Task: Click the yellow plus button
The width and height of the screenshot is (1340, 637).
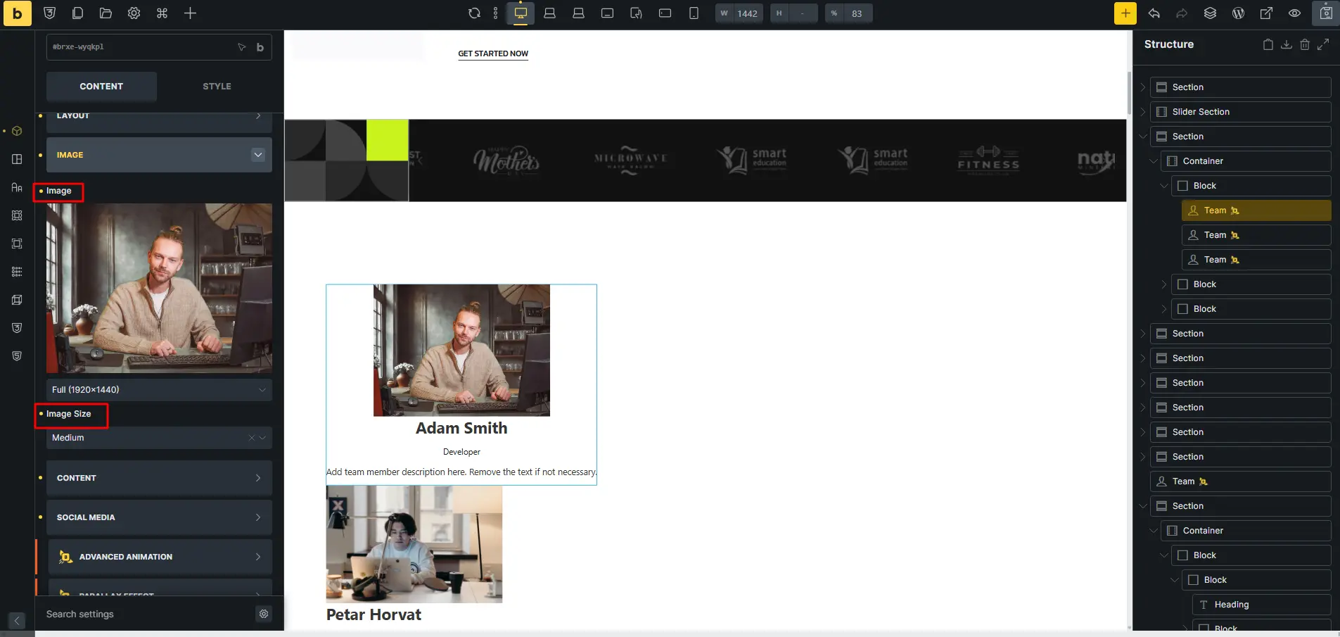Action: pyautogui.click(x=1125, y=13)
